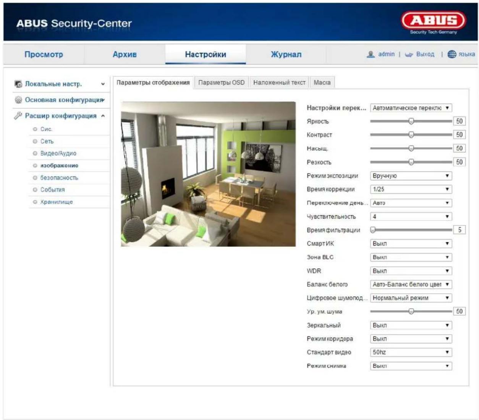Click the Резкость slider
This screenshot has width=479, height=420.
411,162
